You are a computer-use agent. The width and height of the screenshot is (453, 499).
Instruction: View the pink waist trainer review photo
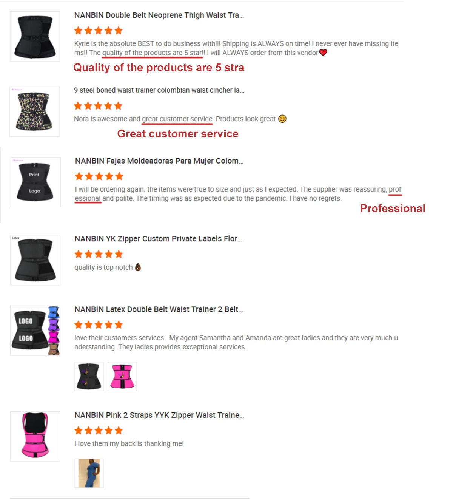click(x=122, y=376)
